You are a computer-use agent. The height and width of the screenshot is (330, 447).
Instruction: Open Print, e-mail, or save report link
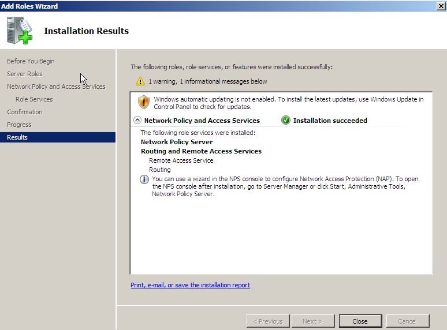pyautogui.click(x=190, y=285)
